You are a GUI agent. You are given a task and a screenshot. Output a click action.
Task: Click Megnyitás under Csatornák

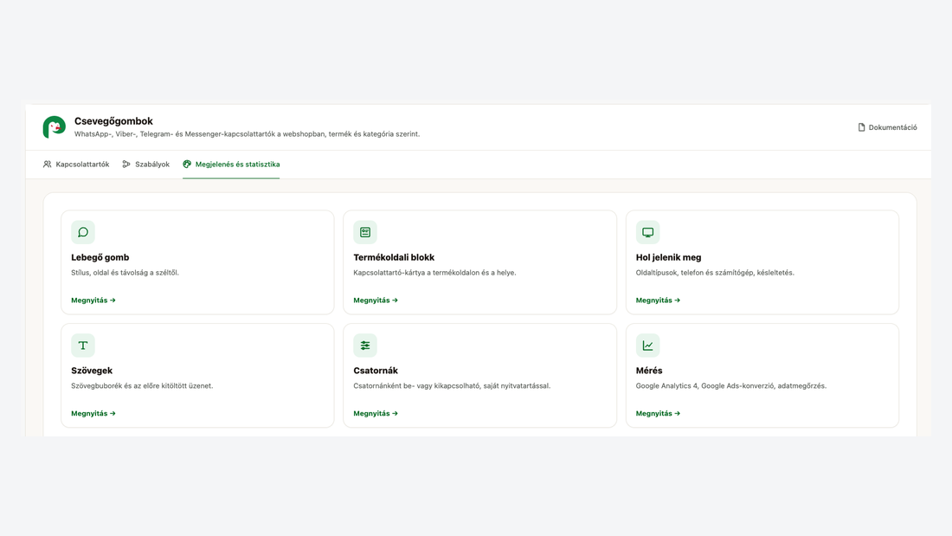(376, 413)
